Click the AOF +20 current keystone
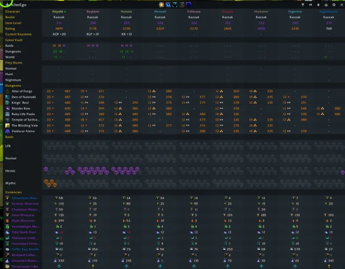This screenshot has height=269, width=345. (59, 34)
